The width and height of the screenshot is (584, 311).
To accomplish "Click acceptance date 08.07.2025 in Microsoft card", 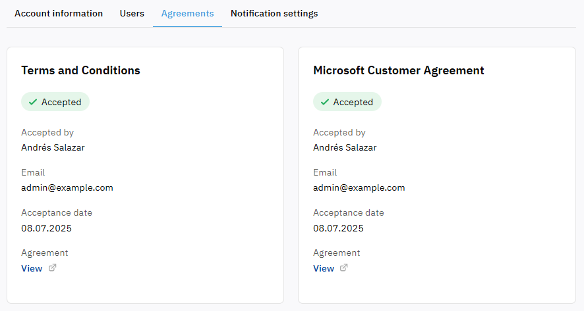I will [x=338, y=228].
